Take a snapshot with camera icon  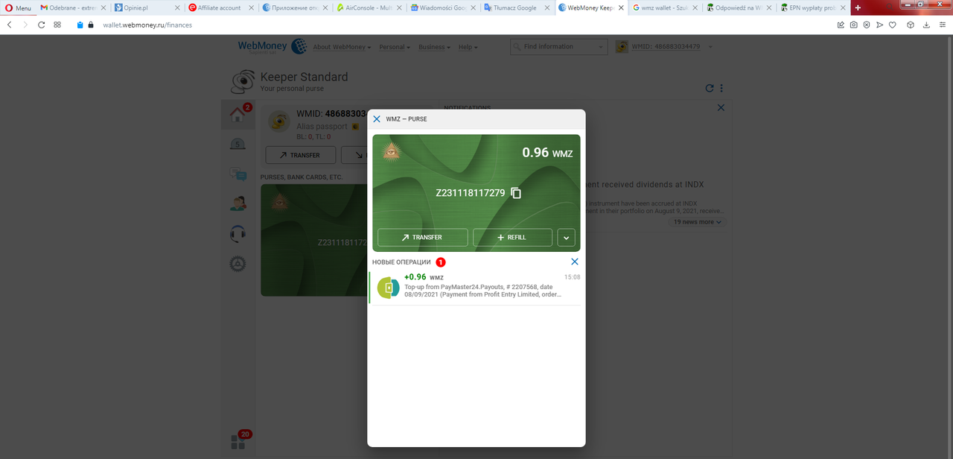click(854, 25)
